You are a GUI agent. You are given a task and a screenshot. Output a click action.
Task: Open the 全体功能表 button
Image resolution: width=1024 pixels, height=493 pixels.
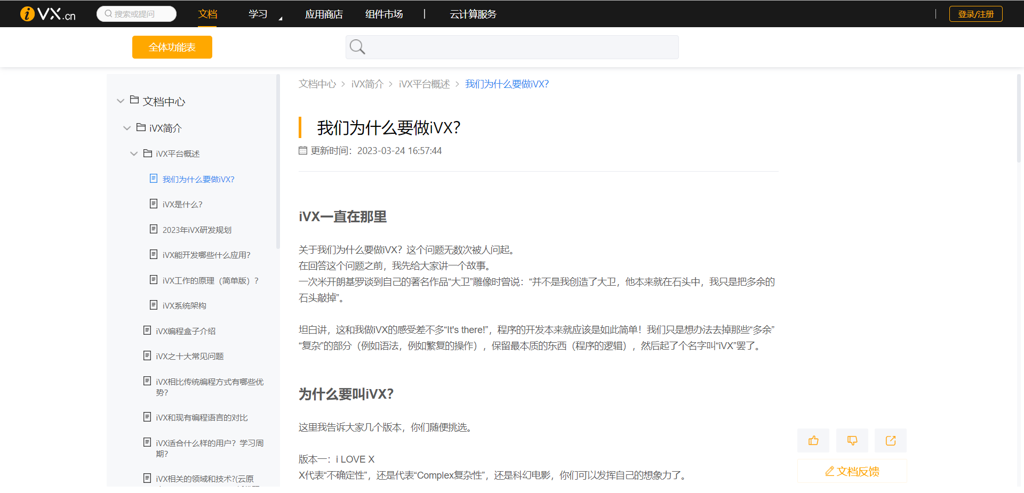[x=172, y=47]
